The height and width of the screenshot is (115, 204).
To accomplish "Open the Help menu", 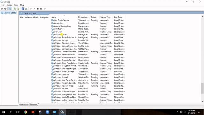I will (x=22, y=5).
